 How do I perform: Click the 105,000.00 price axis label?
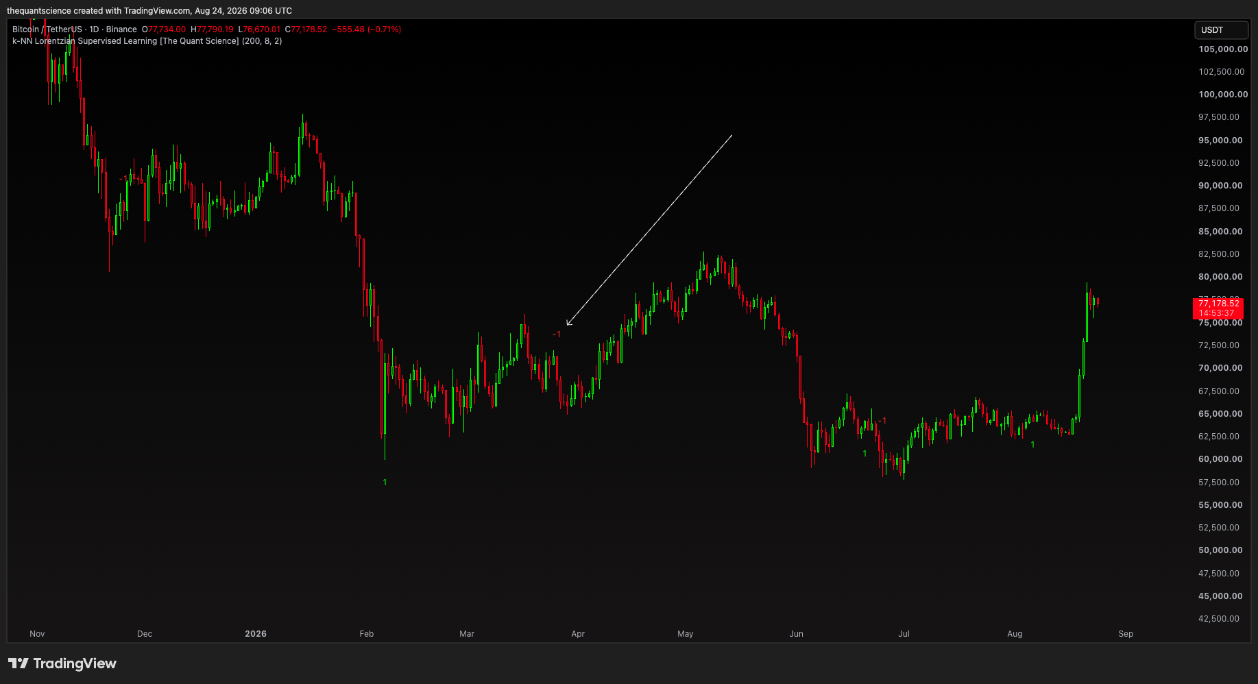point(1223,49)
